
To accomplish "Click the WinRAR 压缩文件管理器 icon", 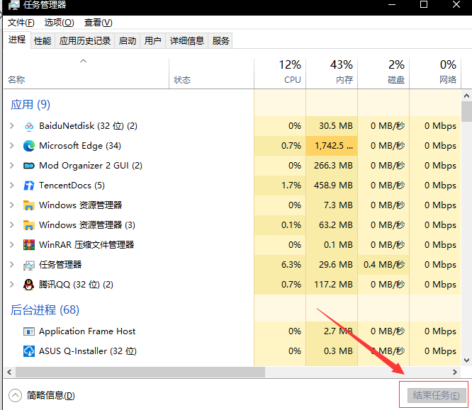I will coord(29,245).
